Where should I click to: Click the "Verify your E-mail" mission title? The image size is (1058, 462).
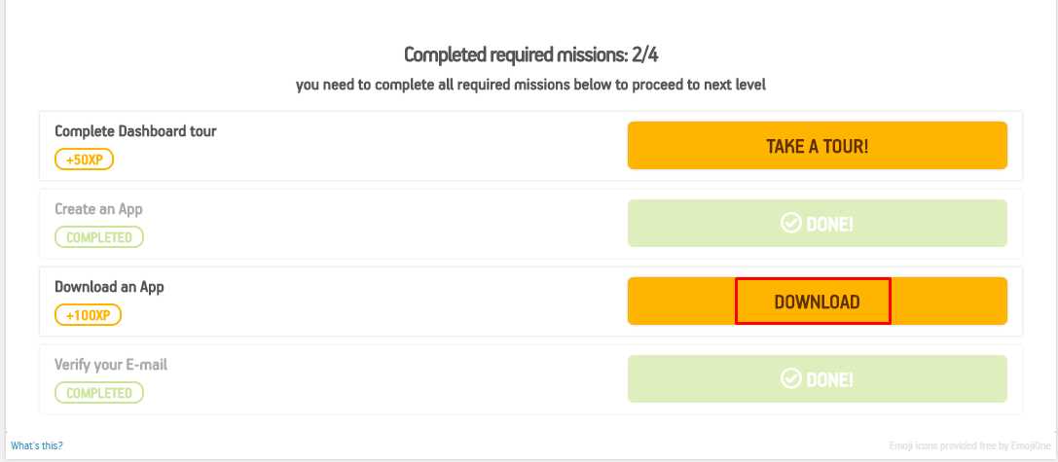point(118,366)
